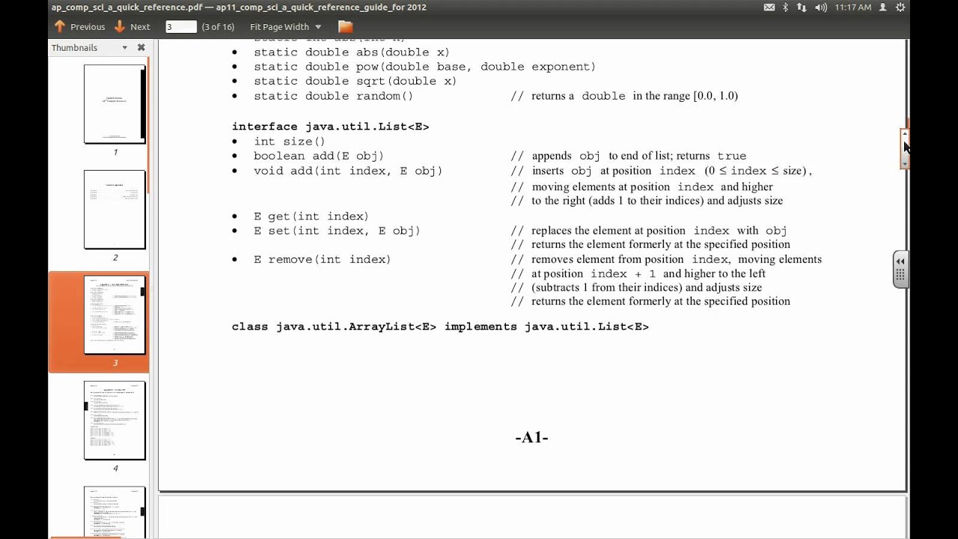Open the Thumbnails sidebar selector dropdown
The image size is (958, 539).
click(124, 47)
